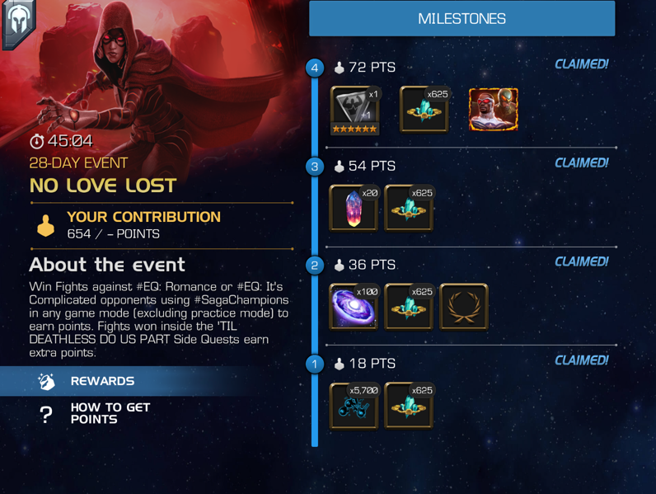This screenshot has width=656, height=494.
Task: Open the 6-star relic crystal x1 reward
Action: [x=354, y=111]
